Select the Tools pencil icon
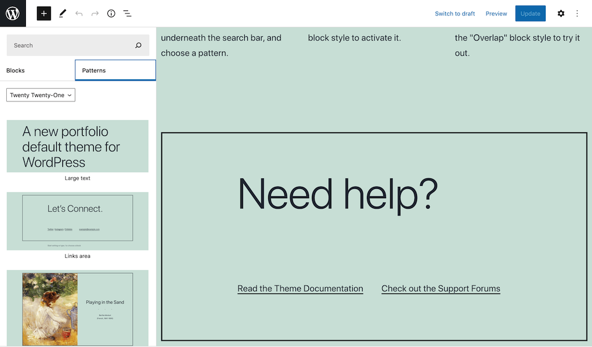Image resolution: width=592 pixels, height=347 pixels. [62, 14]
